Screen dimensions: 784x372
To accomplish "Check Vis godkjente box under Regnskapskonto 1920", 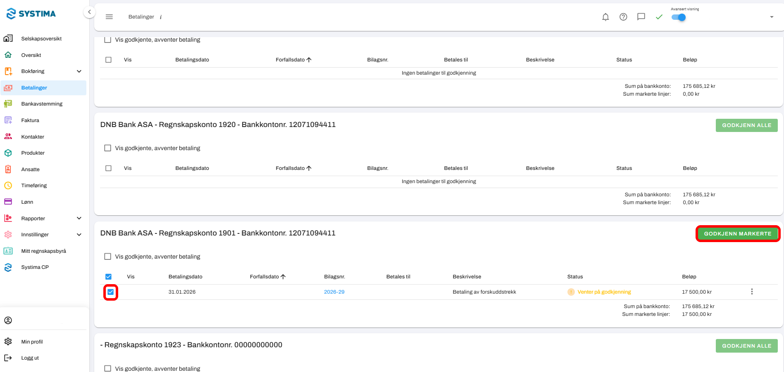I will [108, 148].
